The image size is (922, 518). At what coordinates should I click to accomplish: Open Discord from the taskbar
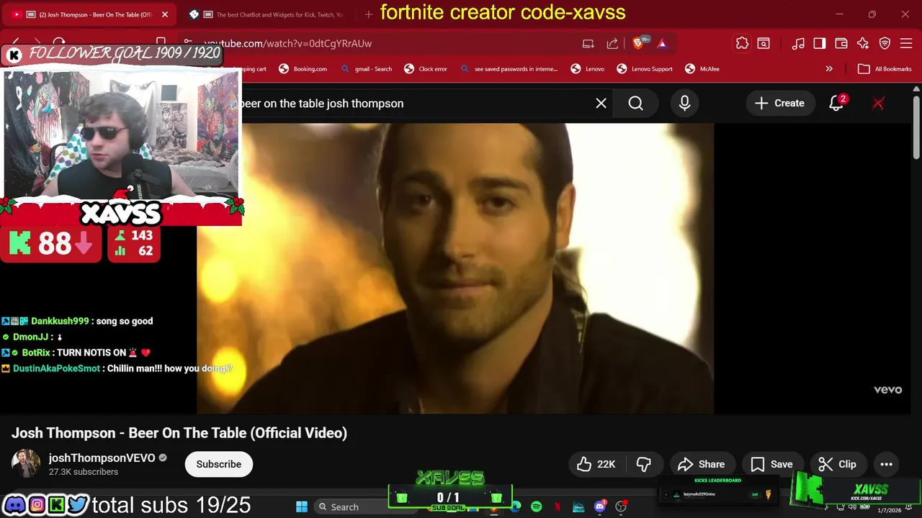click(x=599, y=506)
